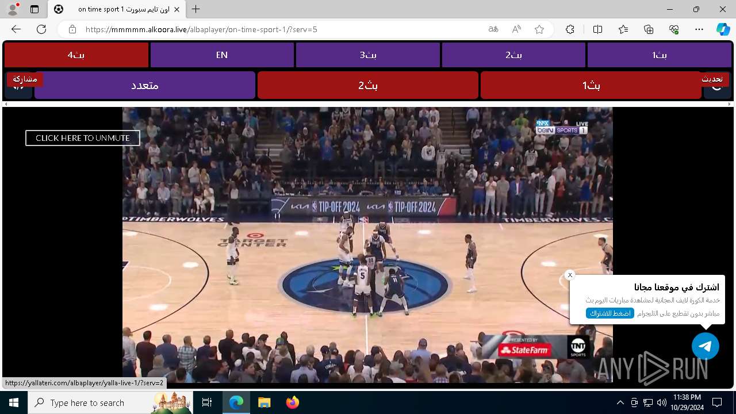Launch Firefox from taskbar
Viewport: 736px width, 414px height.
click(292, 402)
